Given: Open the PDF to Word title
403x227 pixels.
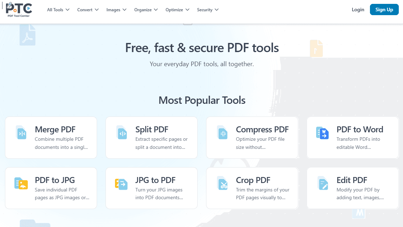Looking at the screenshot, I should [x=360, y=130].
